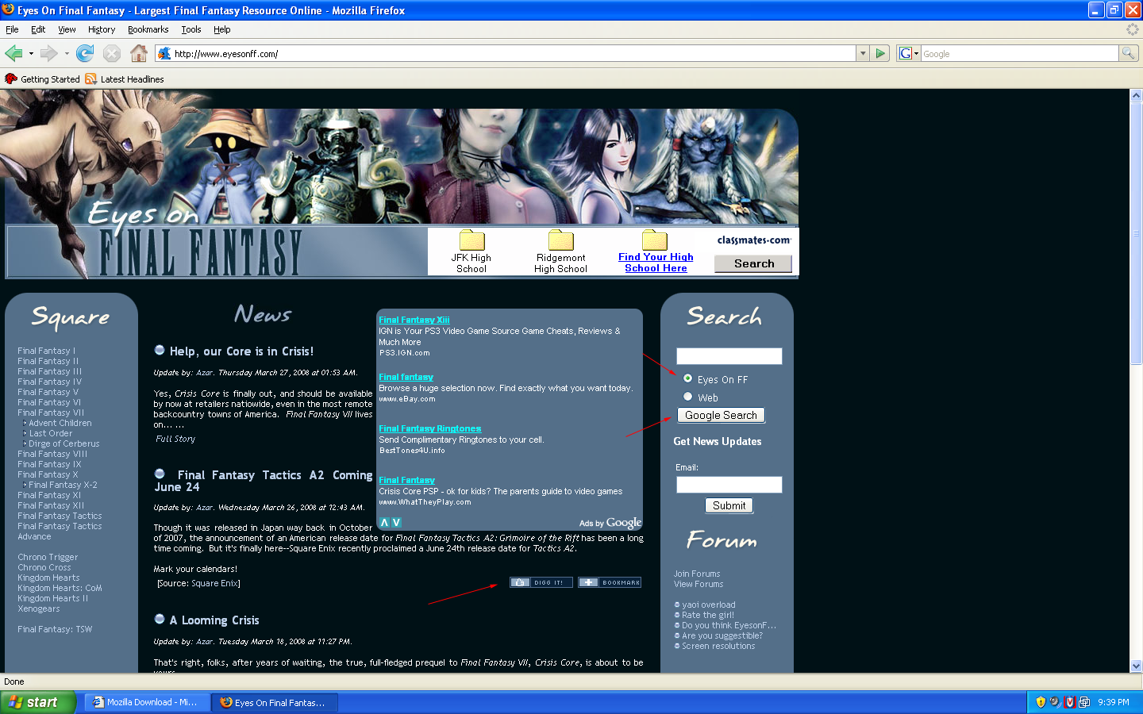Click the scrollbar up arrow
This screenshot has height=714, width=1143.
pos(1136,95)
